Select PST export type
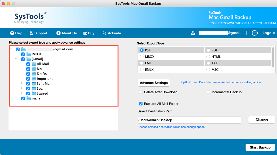 coord(142,50)
